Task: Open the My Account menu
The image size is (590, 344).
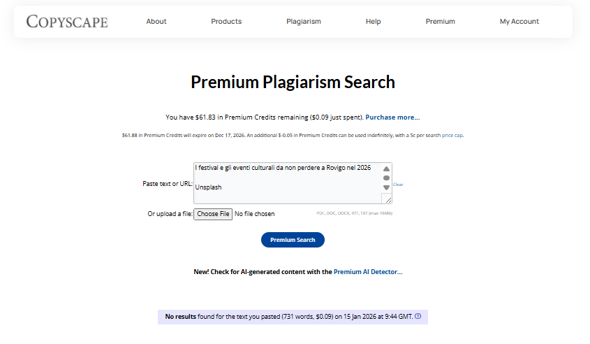Action: (x=519, y=22)
